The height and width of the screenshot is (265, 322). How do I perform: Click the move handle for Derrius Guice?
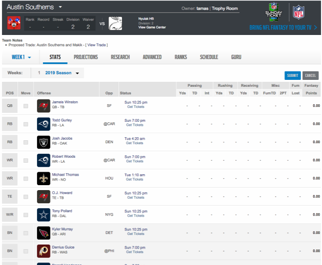[25, 251]
